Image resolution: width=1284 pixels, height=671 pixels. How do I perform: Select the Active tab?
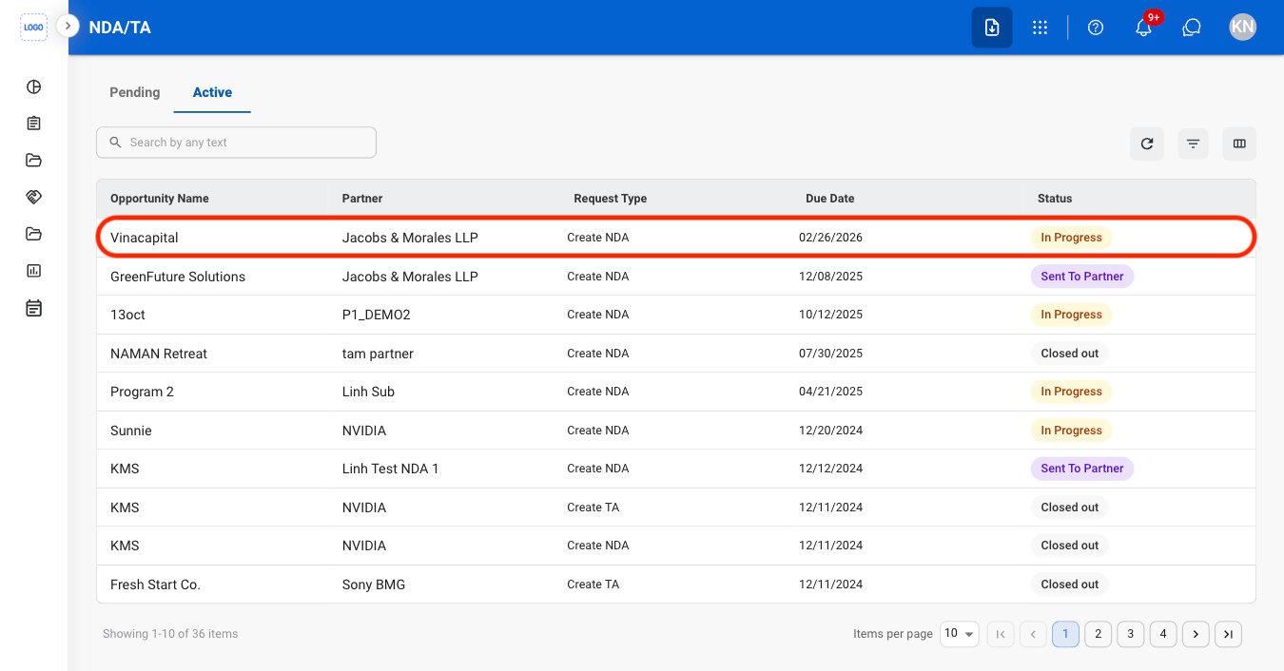(x=212, y=92)
